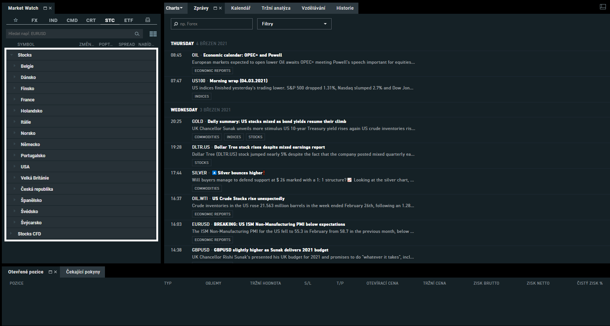This screenshot has width=610, height=326.
Task: Pop out the Zprávy tab window
Action: click(x=215, y=8)
